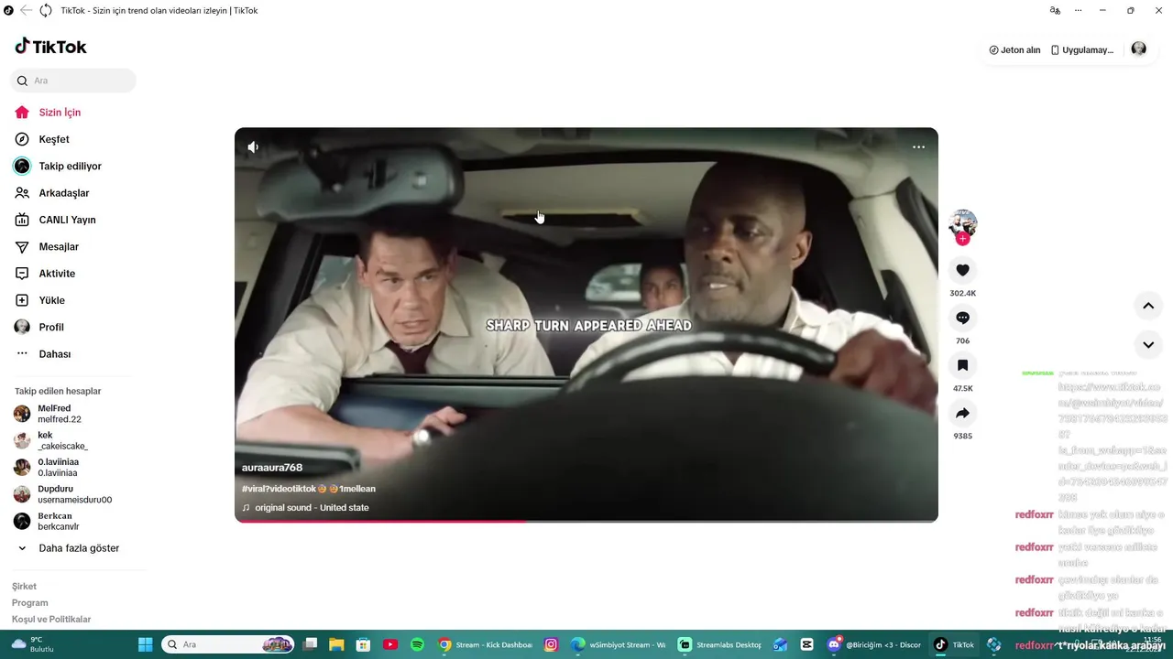Click hashtag #viral?videotiktok
The image size is (1173, 659).
(x=279, y=489)
